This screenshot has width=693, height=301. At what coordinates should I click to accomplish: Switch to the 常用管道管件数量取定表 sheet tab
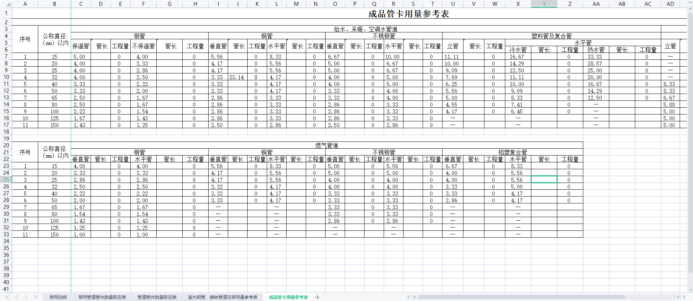point(102,297)
